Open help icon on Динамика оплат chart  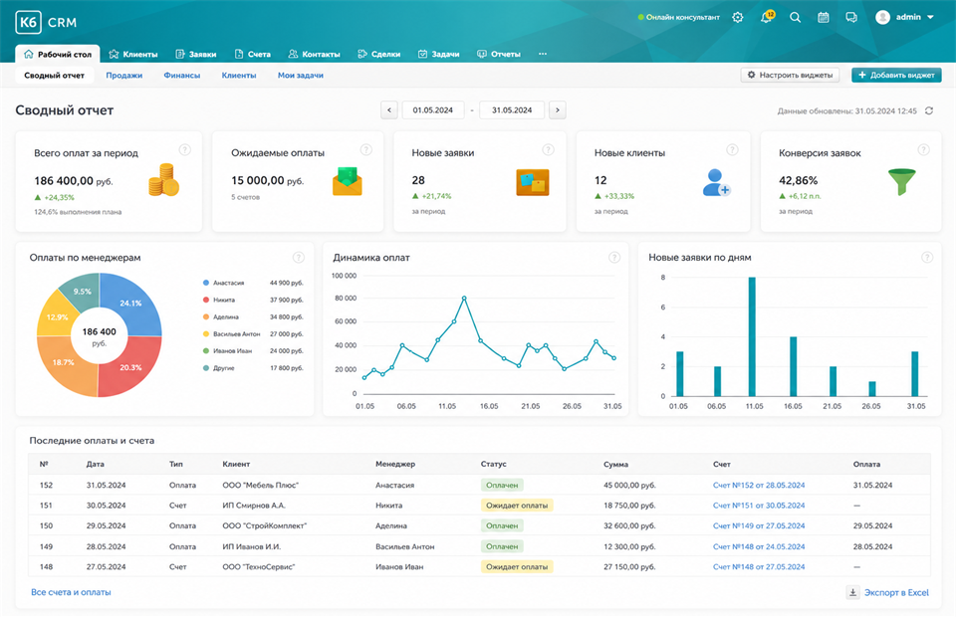(614, 258)
